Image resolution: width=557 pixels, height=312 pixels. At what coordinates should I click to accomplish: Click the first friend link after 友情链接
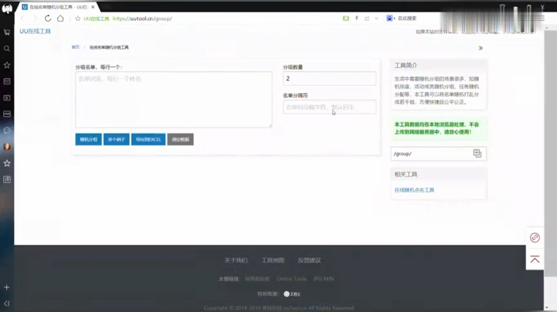click(257, 279)
